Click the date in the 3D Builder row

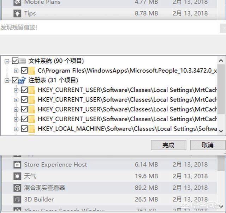[190, 200]
